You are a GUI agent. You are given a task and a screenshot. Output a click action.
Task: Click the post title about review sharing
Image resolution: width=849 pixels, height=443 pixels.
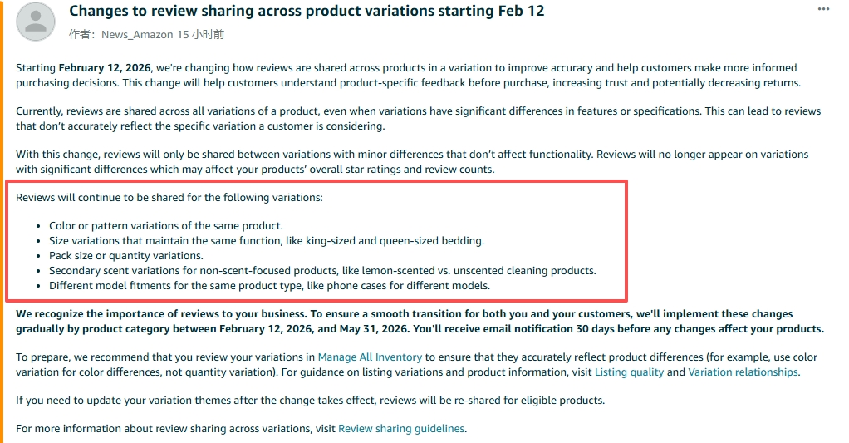(x=307, y=12)
